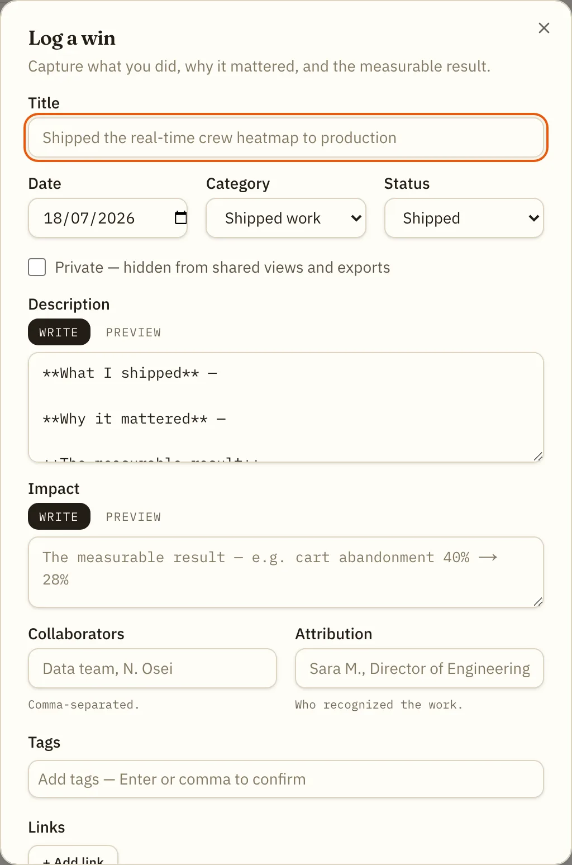Open the Status dropdown set to Shipped
This screenshot has width=572, height=865.
(x=464, y=218)
